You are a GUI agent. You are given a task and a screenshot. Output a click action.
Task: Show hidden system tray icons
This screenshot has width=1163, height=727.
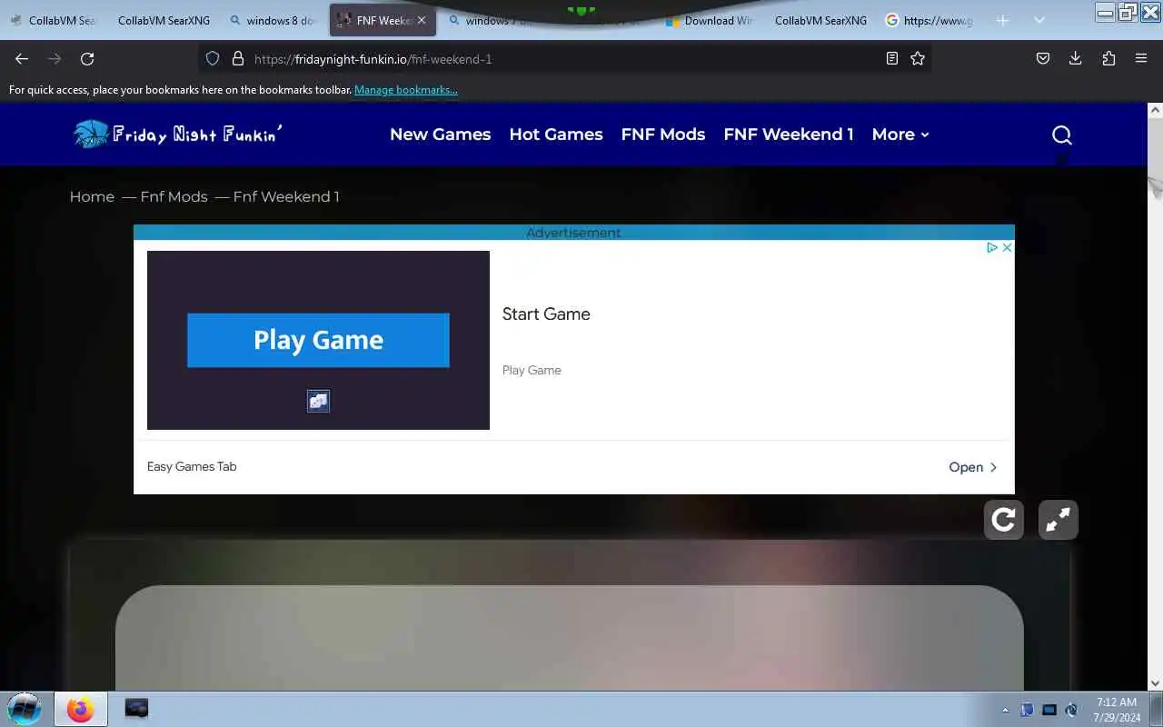1005,710
